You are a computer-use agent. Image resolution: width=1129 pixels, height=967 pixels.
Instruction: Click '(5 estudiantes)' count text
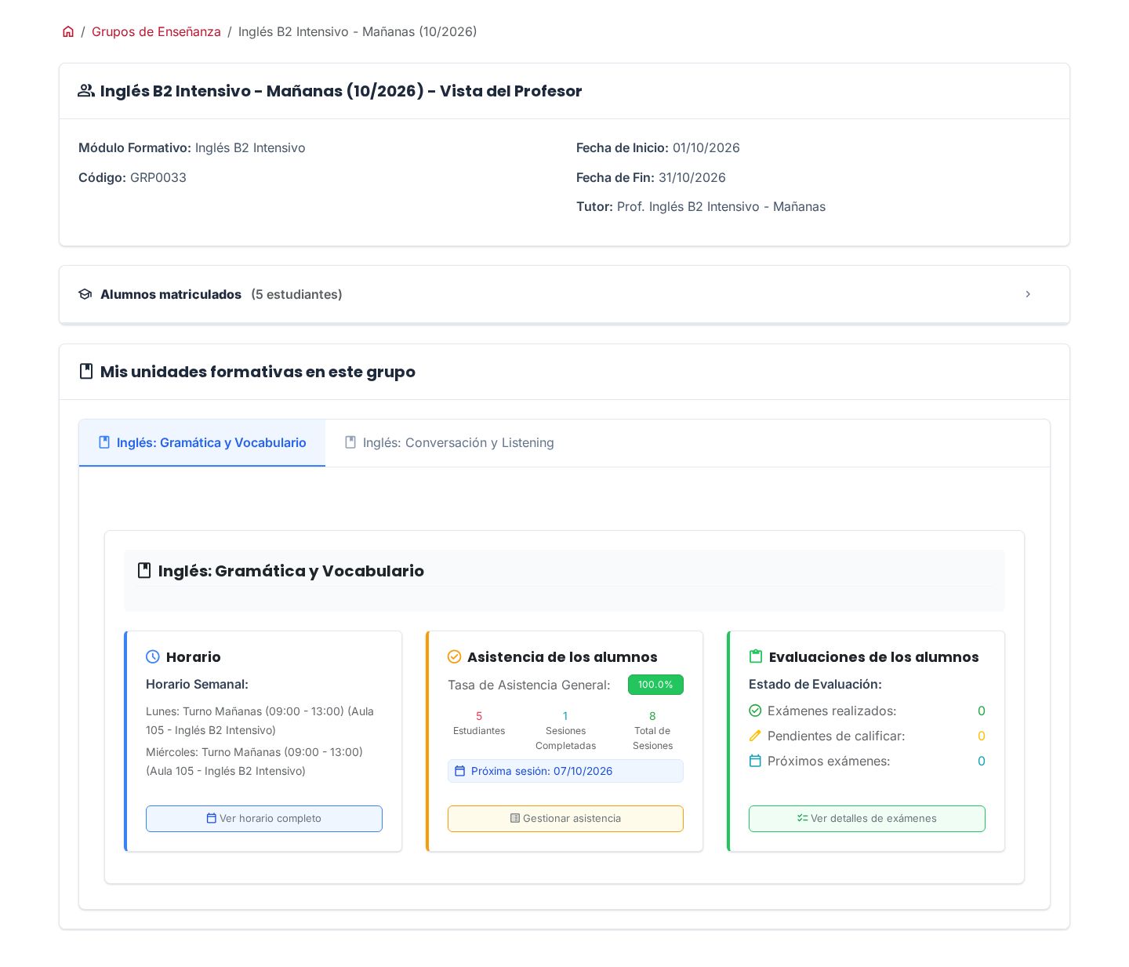[296, 294]
